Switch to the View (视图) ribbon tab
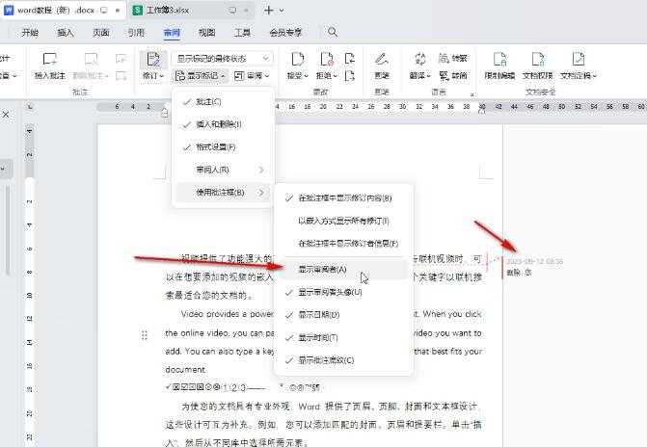Viewport: 647px width, 447px height. pos(206,32)
